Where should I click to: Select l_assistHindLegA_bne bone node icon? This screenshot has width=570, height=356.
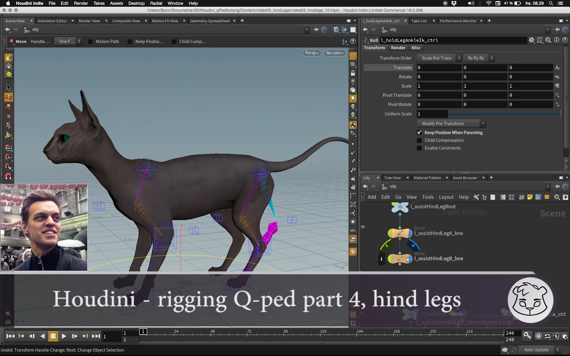point(400,233)
